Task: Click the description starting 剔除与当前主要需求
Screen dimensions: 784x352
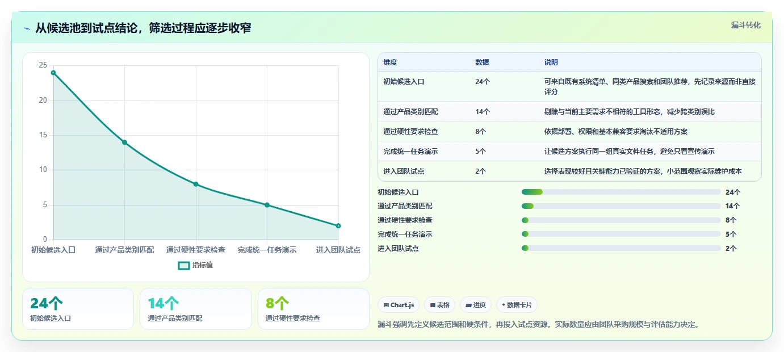Action: (630, 112)
